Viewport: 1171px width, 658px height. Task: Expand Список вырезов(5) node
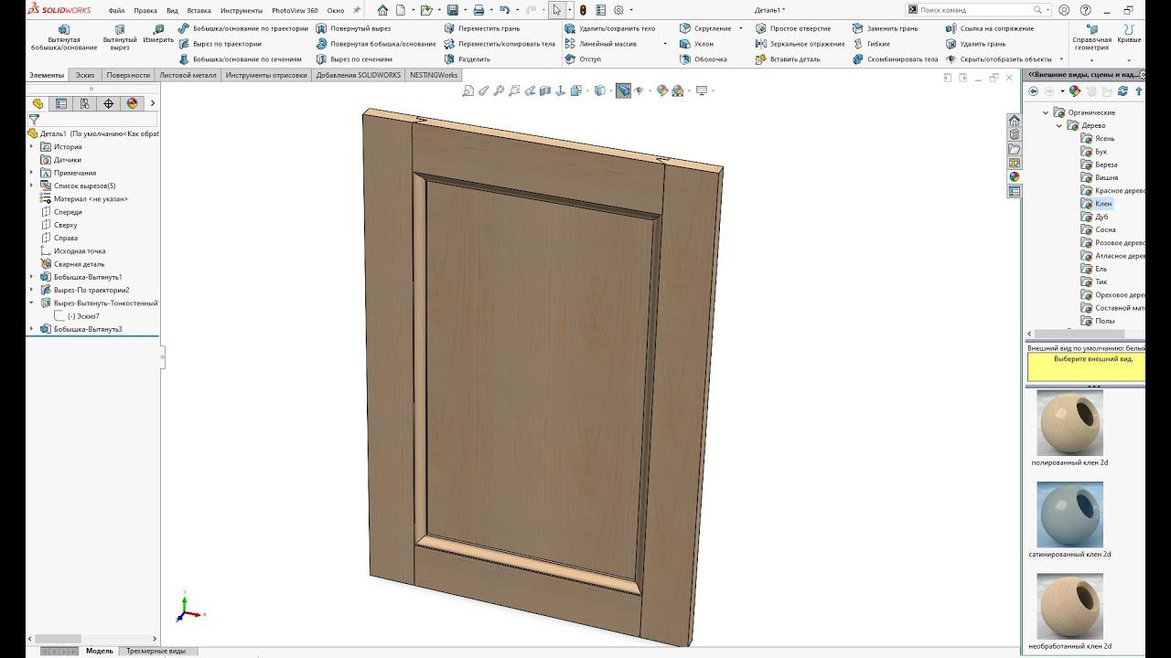pyautogui.click(x=32, y=186)
